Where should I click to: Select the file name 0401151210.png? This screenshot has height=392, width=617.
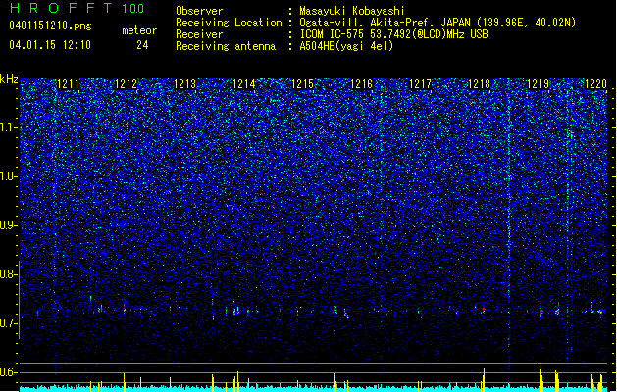pos(50,25)
